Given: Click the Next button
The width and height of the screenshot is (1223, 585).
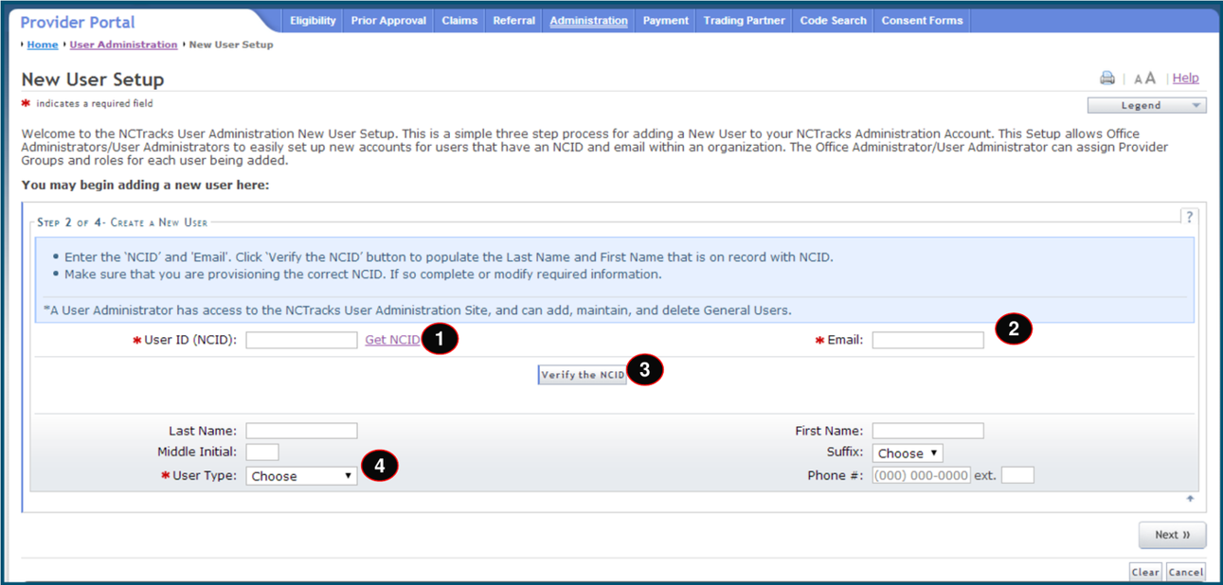Looking at the screenshot, I should coord(1172,535).
